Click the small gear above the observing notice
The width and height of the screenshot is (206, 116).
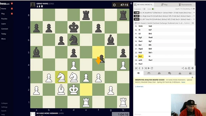pyautogui.click(x=192, y=77)
